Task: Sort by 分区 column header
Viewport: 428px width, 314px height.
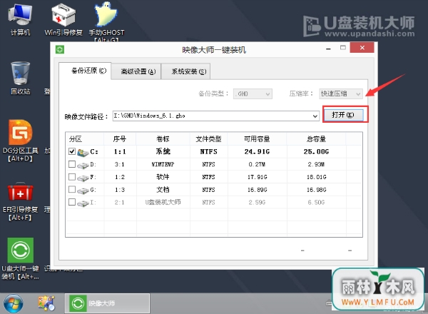Action: [x=85, y=138]
